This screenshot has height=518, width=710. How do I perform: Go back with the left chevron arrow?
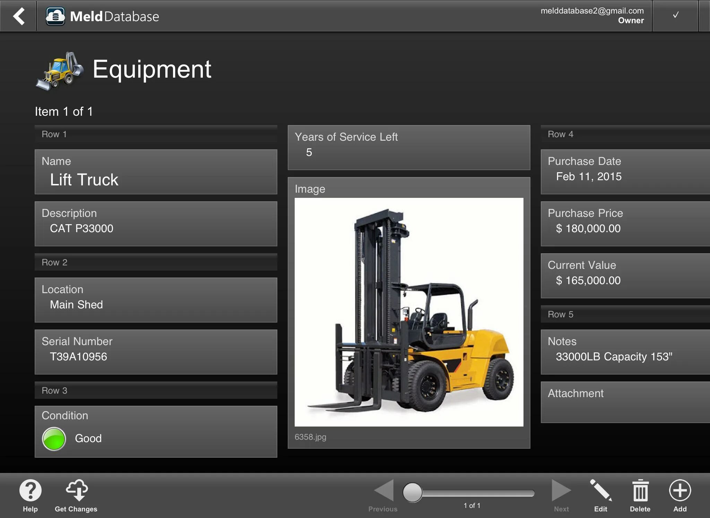tap(19, 16)
